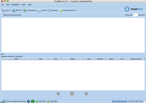Open the Connections tab

[30, 10]
